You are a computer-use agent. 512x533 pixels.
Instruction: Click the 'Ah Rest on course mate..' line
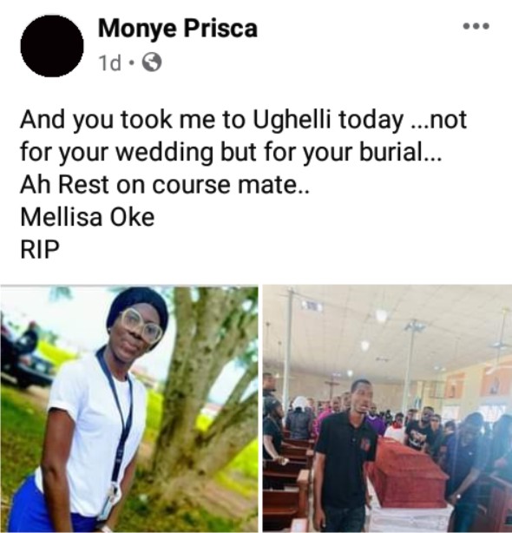pos(165,185)
